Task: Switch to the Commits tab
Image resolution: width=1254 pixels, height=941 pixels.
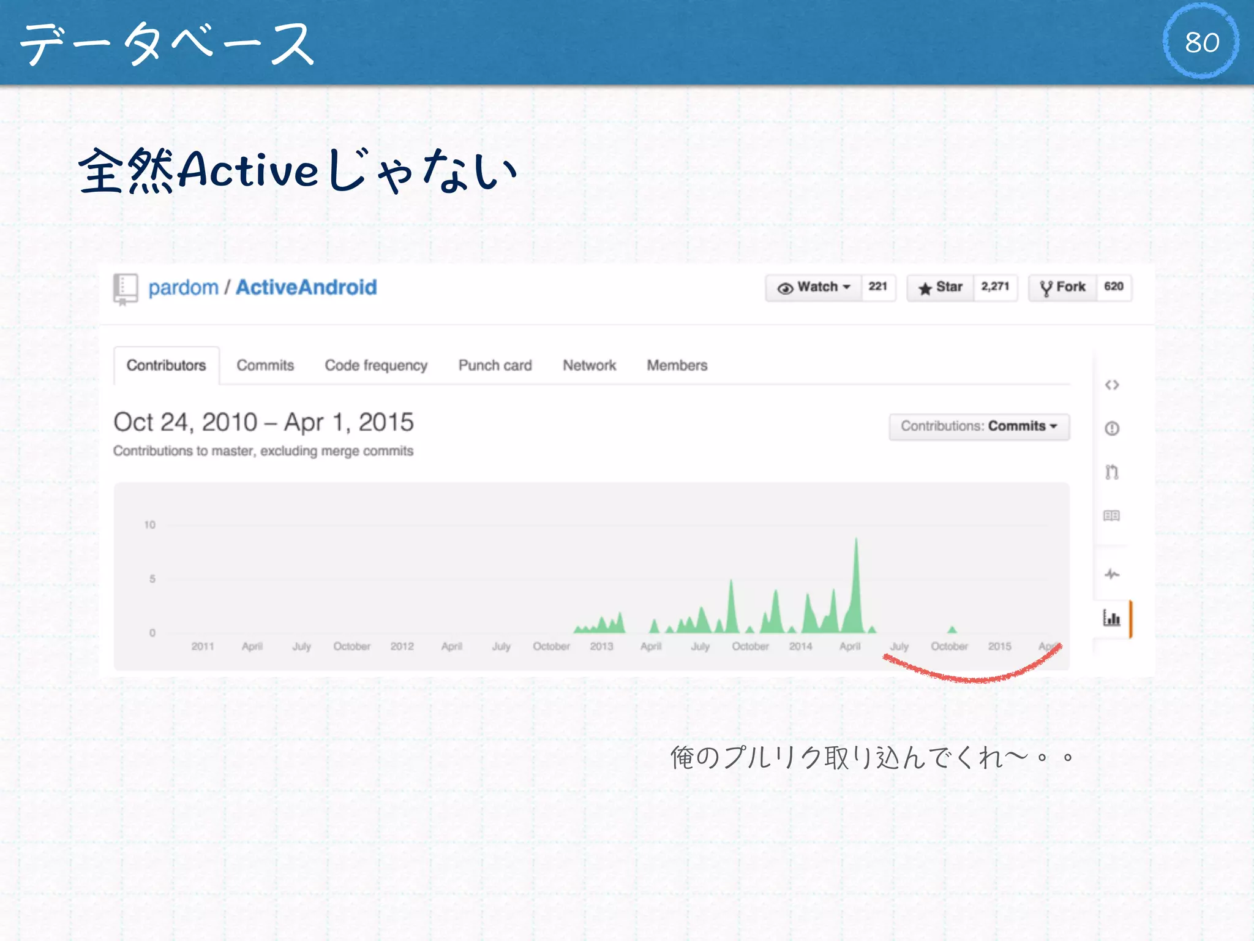Action: tap(265, 366)
